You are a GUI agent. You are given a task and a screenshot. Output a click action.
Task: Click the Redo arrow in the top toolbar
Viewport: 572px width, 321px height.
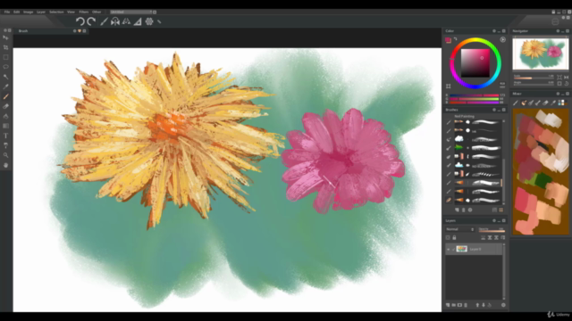[x=91, y=21]
